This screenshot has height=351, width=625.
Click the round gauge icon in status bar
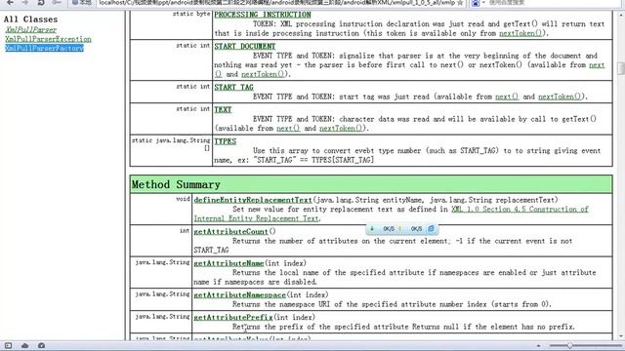click(x=41, y=345)
